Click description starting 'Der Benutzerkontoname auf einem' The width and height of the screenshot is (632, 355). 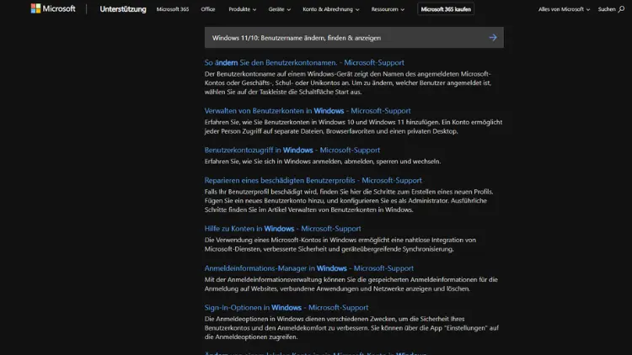(x=348, y=83)
